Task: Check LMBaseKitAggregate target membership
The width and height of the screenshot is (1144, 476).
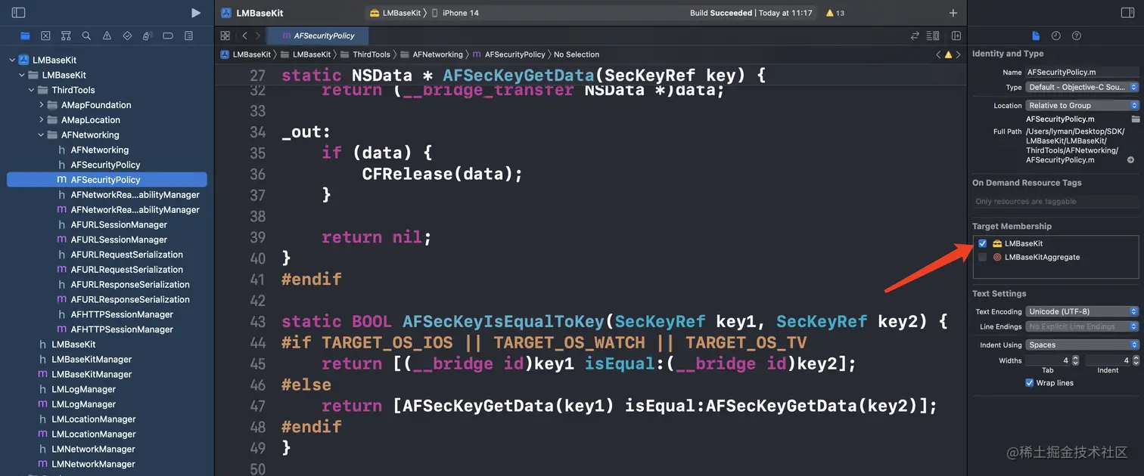Action: click(982, 257)
